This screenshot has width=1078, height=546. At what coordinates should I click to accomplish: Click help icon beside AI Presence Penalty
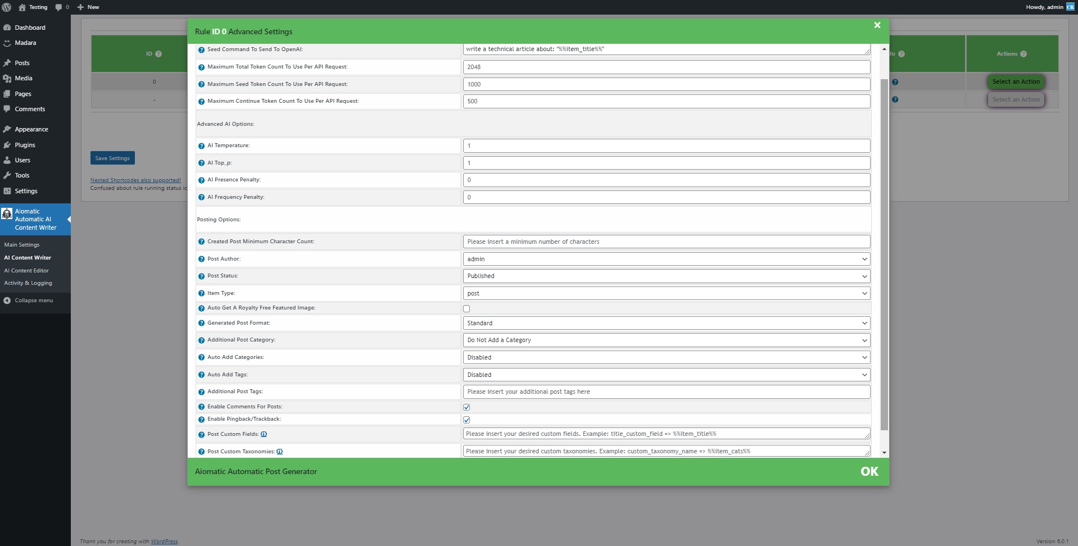201,180
